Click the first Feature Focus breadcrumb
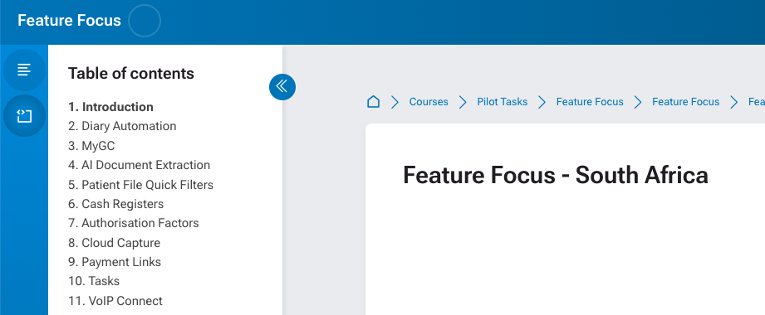Screen dimensions: 765x315 point(590,102)
